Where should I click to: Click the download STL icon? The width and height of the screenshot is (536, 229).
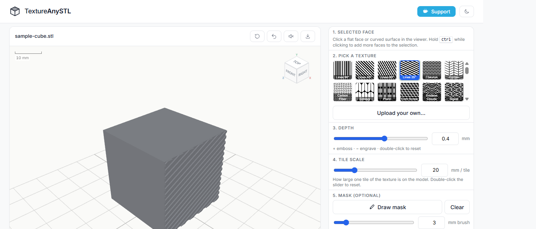click(308, 36)
